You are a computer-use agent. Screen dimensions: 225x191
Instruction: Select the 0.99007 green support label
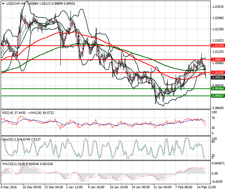click(x=218, y=96)
